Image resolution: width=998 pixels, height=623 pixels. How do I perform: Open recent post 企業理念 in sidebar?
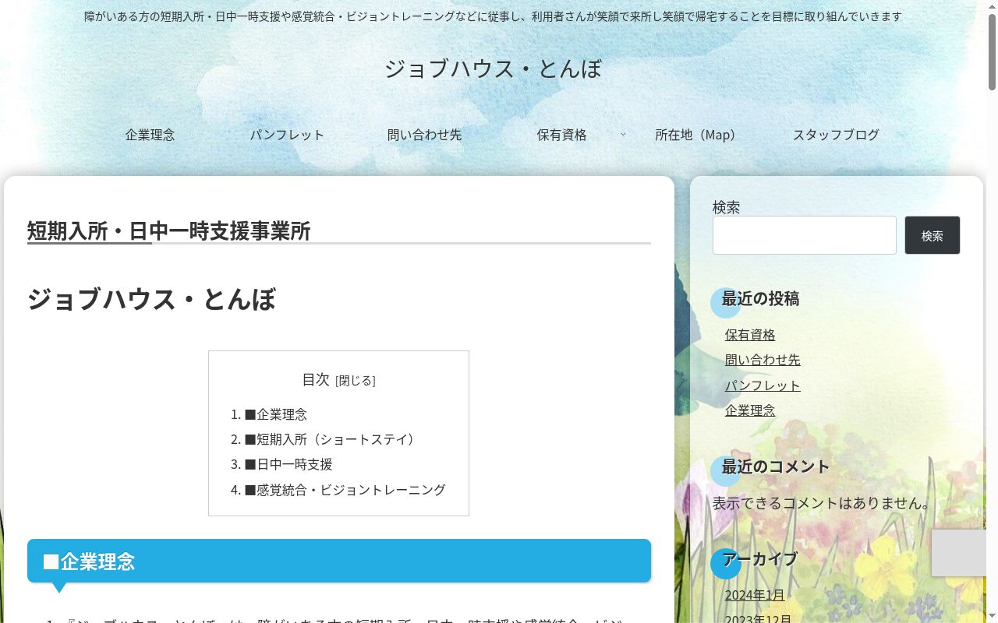750,410
